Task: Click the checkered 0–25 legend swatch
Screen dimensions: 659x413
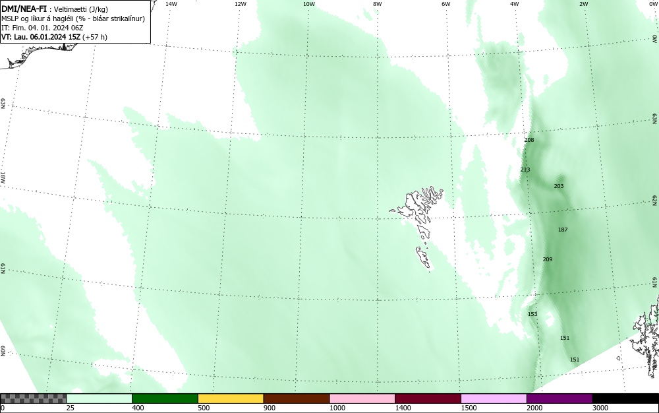Action: [x=33, y=398]
